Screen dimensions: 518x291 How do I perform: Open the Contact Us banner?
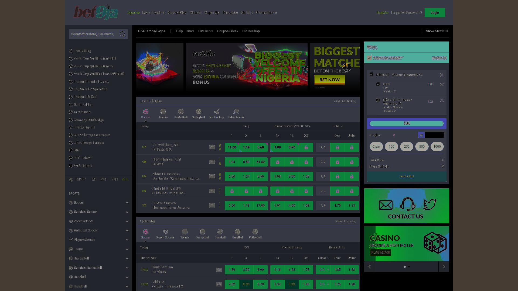pyautogui.click(x=407, y=206)
